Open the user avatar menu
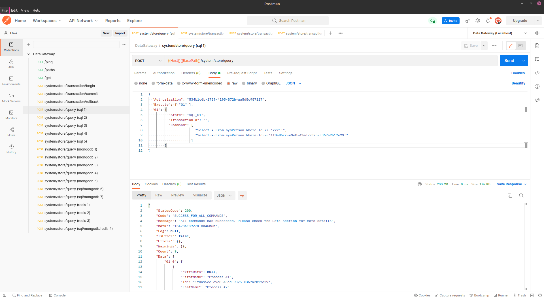This screenshot has width=544, height=299. click(x=498, y=21)
